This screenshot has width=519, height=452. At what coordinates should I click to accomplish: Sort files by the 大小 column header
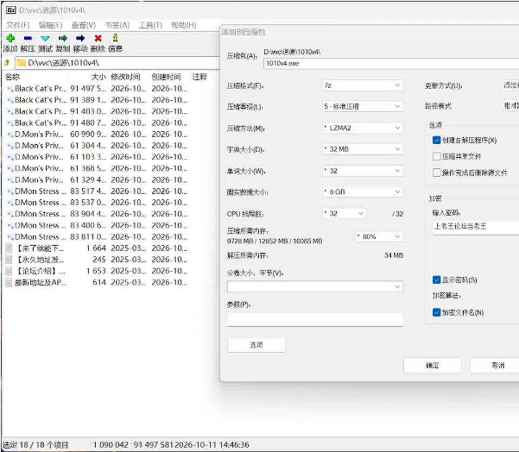(88, 77)
